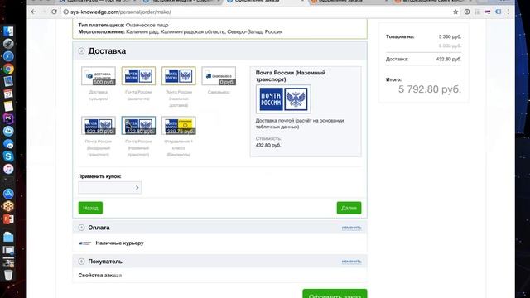Click the "Наличные курьеру" payment text
This screenshot has height=298, width=530.
(x=119, y=243)
